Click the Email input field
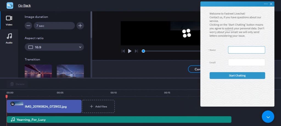Screen dimensions: 281x126 (x=246, y=63)
